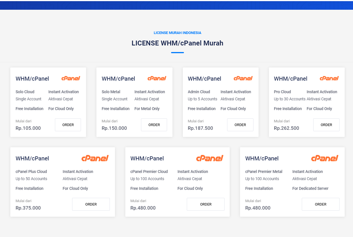Click the cPanel logo on Solo Metal card
353x237 pixels.
[x=157, y=78]
